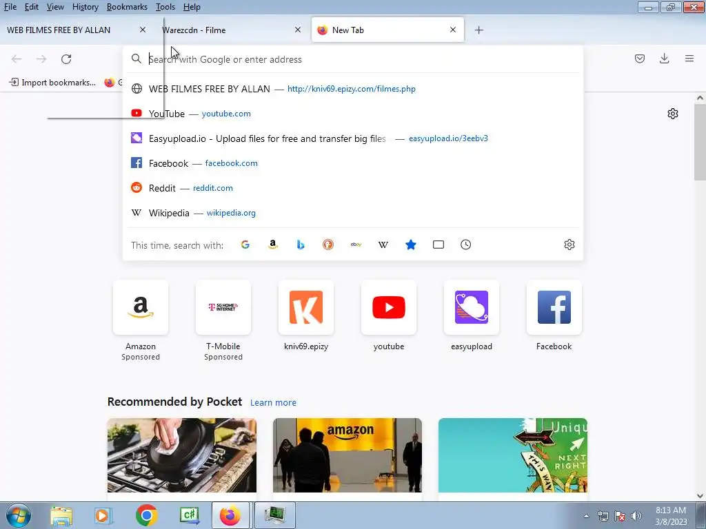Focus the Search with Google address field
Screen dimensions: 706x529
[x=353, y=59]
